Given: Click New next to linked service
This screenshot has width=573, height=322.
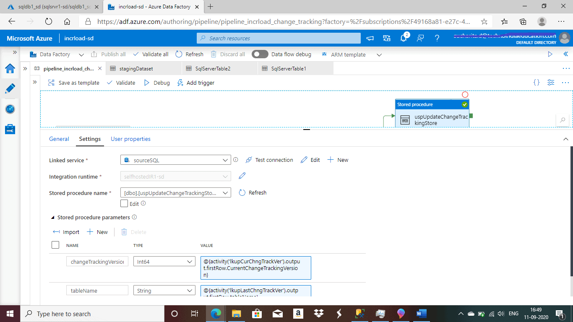Looking at the screenshot, I should pyautogui.click(x=338, y=160).
